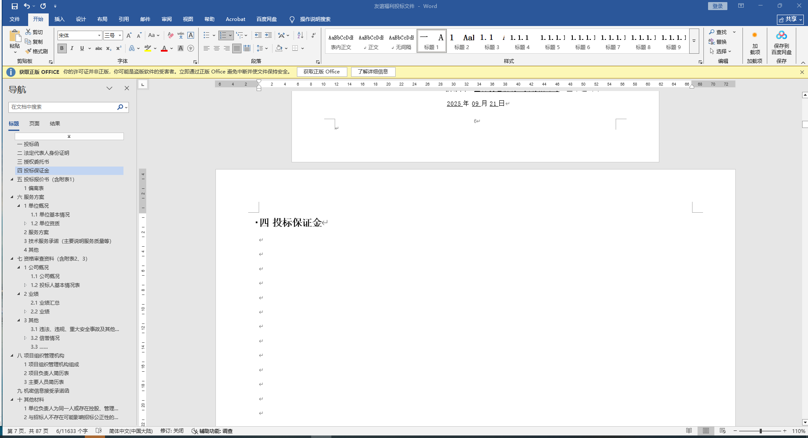Apply superscript formatting
808x438 pixels.
click(119, 48)
